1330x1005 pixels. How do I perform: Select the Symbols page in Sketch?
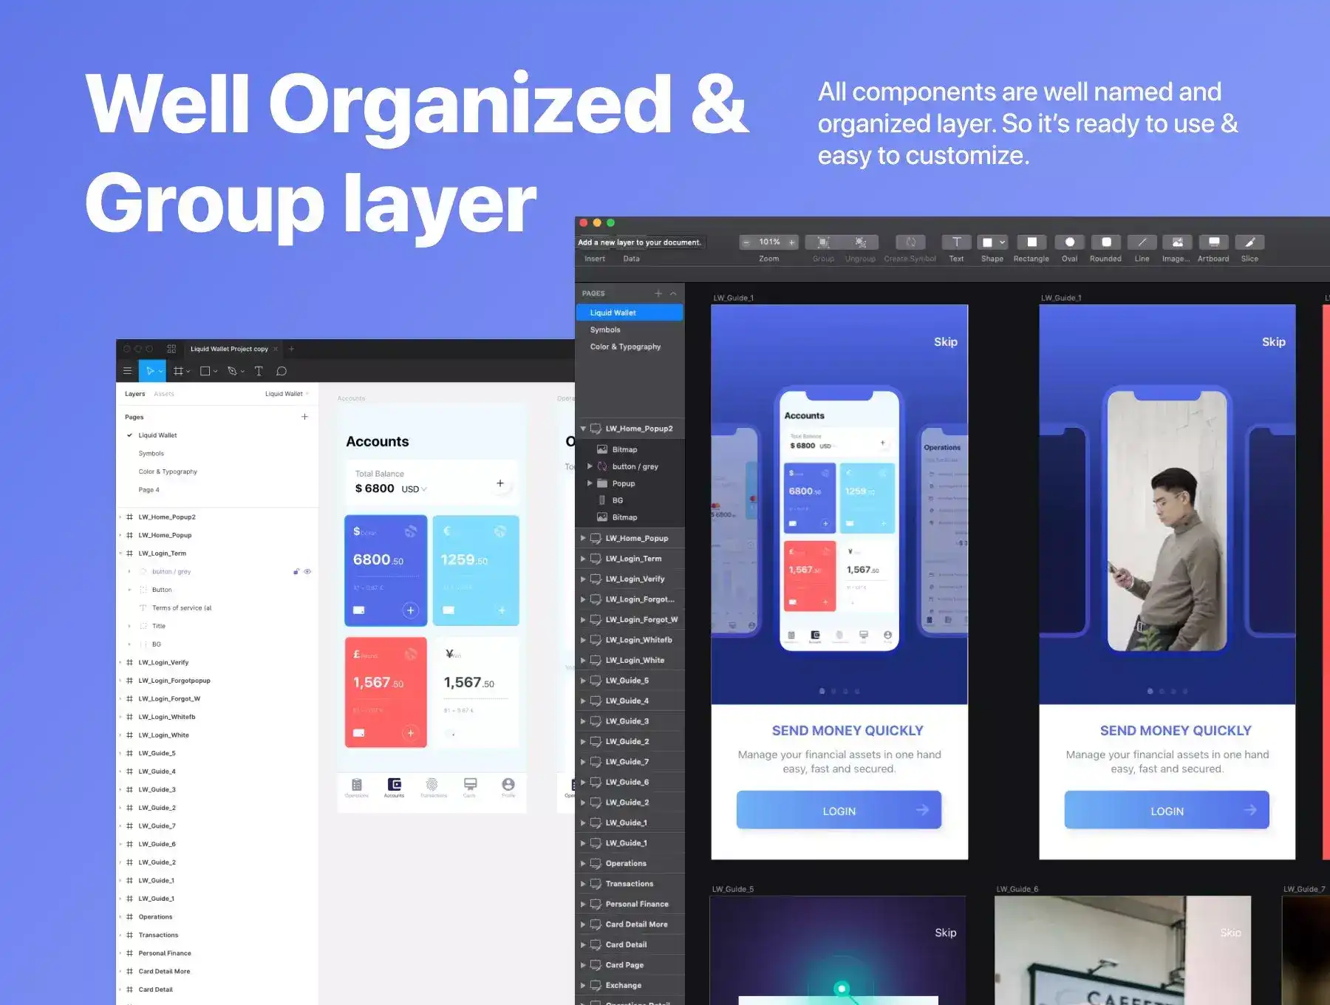[x=605, y=330]
